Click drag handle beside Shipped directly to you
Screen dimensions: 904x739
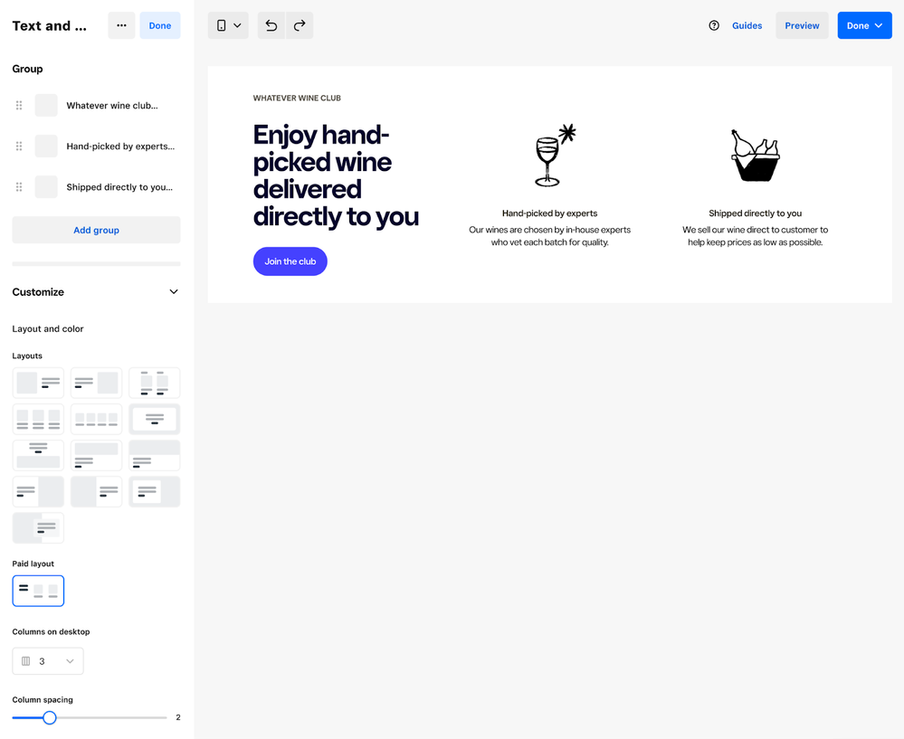click(x=19, y=187)
